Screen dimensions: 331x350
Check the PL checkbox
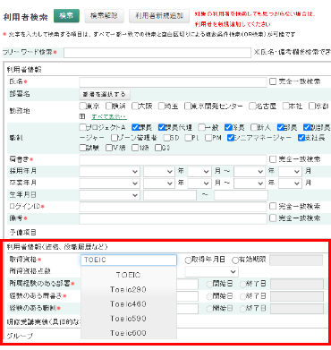pyautogui.click(x=188, y=138)
